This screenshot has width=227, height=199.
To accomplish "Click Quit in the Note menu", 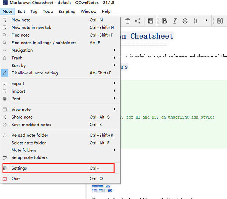I will pyautogui.click(x=16, y=179).
